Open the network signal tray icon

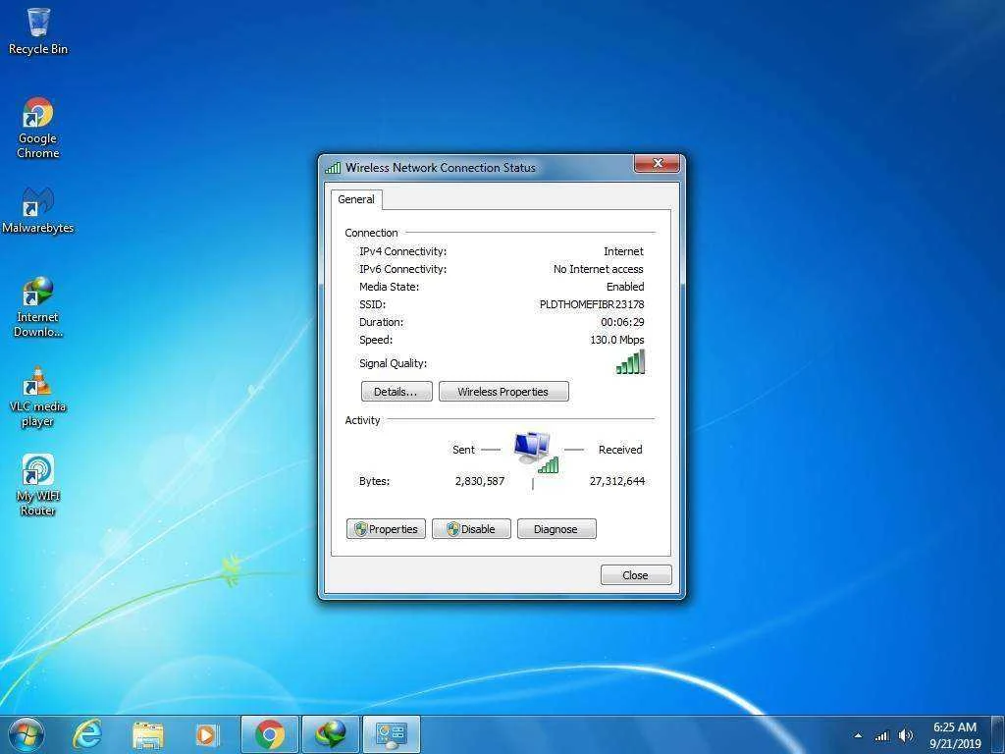pos(882,735)
